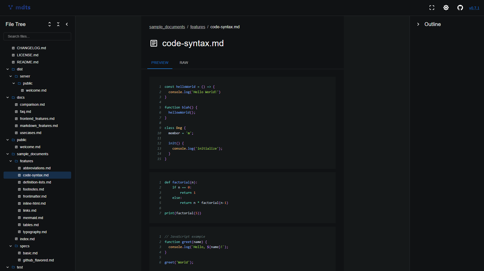Collapse the top-level public folder chevron
Screen dimensions: 484x271
click(x=8, y=140)
